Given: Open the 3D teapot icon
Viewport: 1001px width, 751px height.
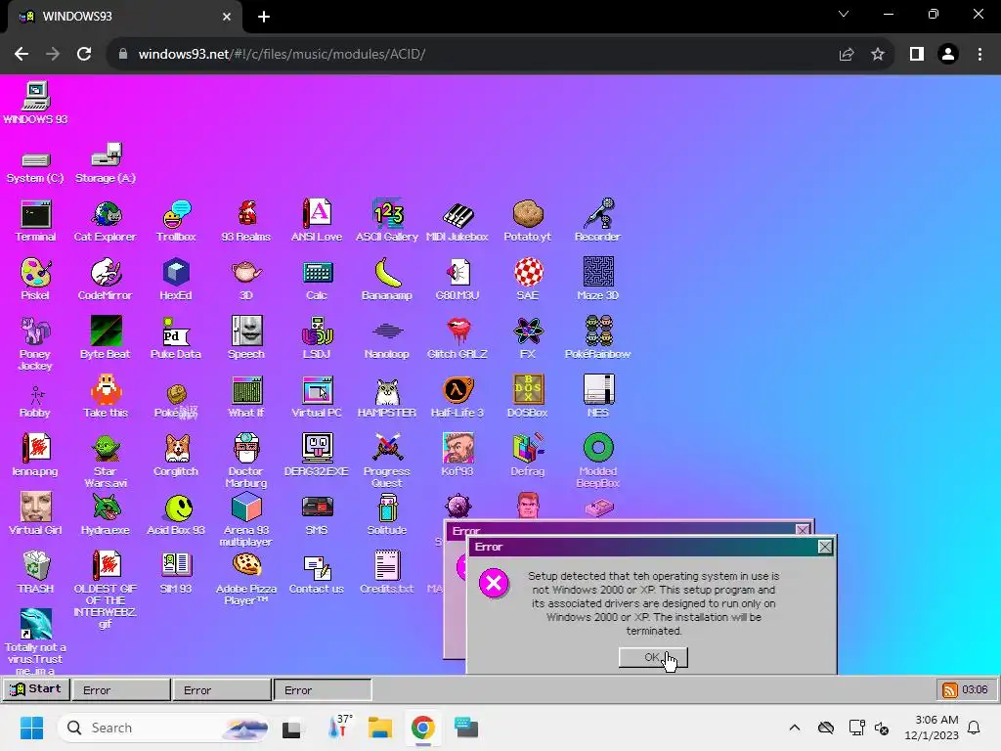Looking at the screenshot, I should (x=246, y=279).
